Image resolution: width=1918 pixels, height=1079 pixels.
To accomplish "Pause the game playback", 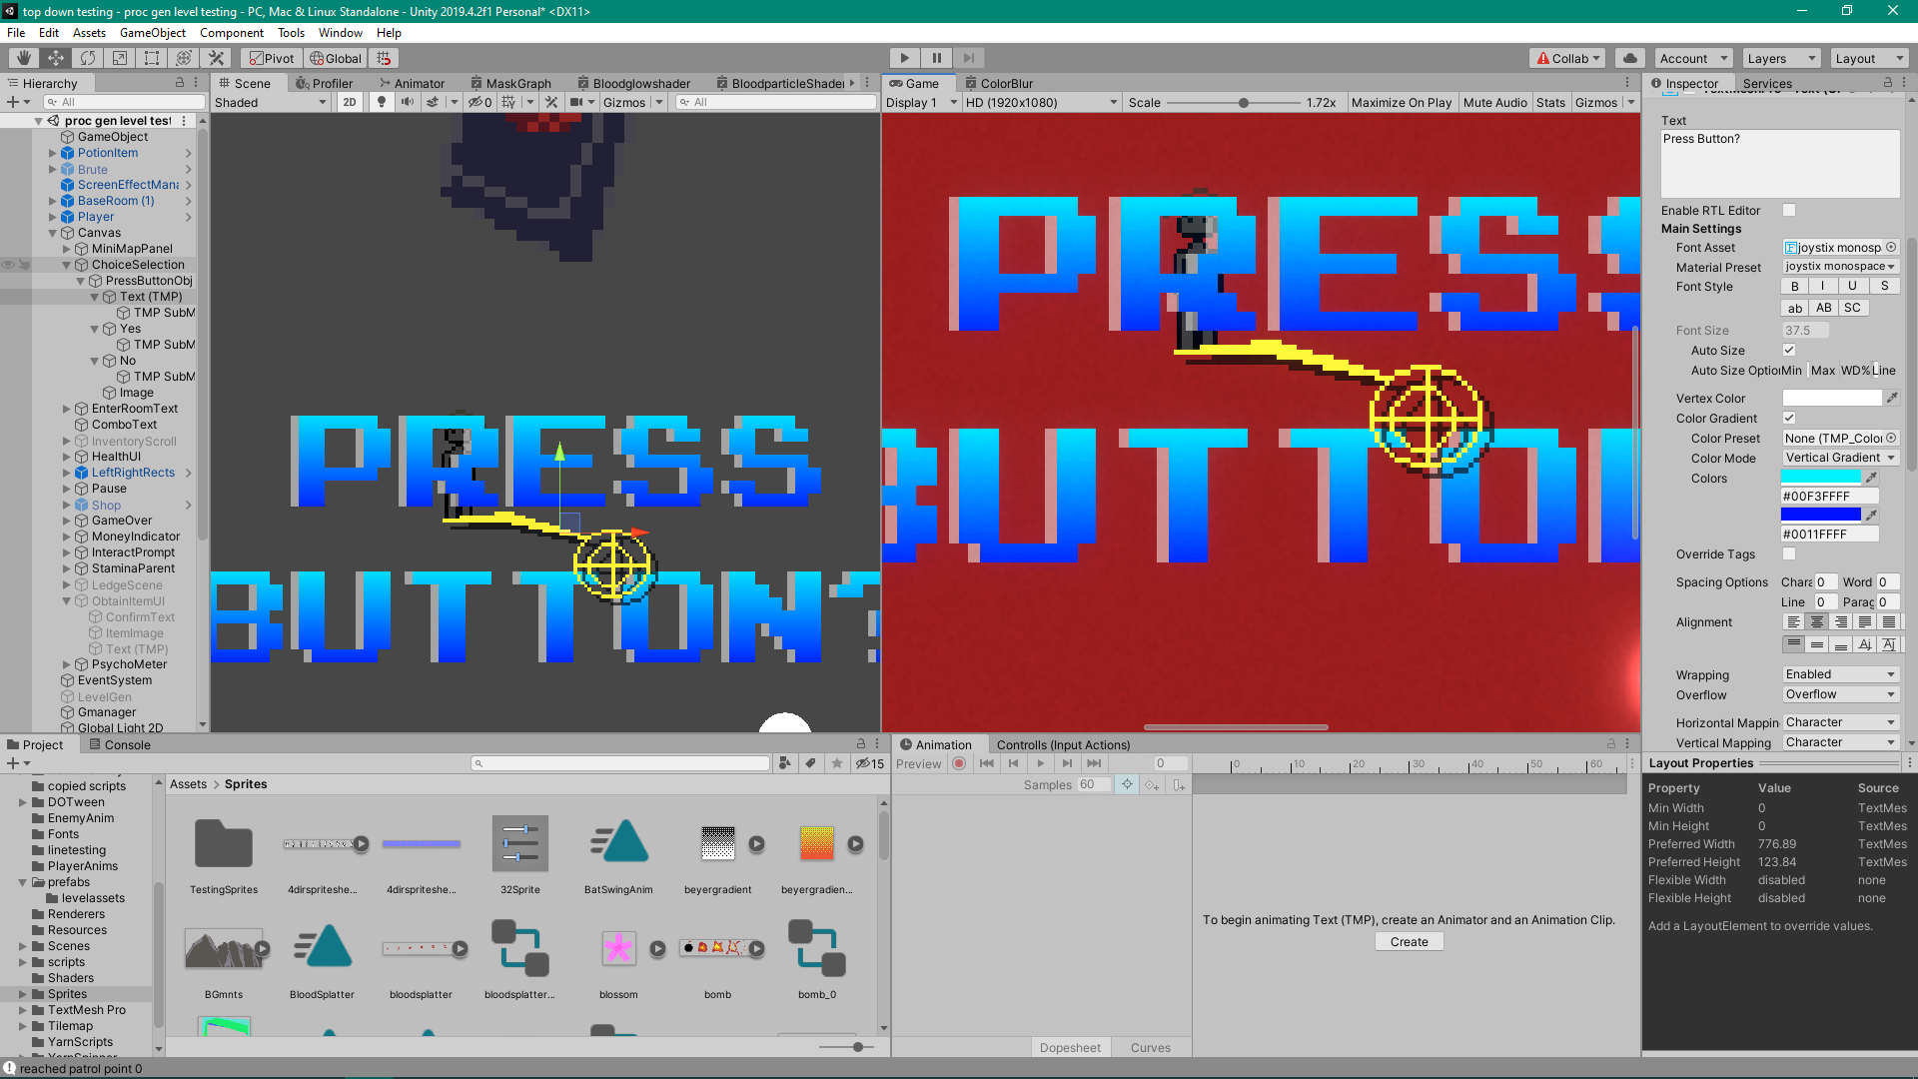I will click(x=936, y=58).
